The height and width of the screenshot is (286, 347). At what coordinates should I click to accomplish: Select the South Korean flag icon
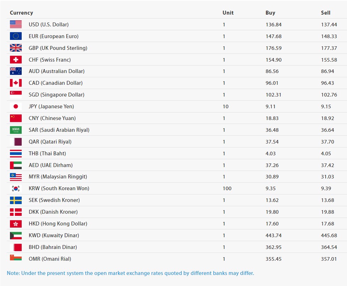click(x=16, y=188)
